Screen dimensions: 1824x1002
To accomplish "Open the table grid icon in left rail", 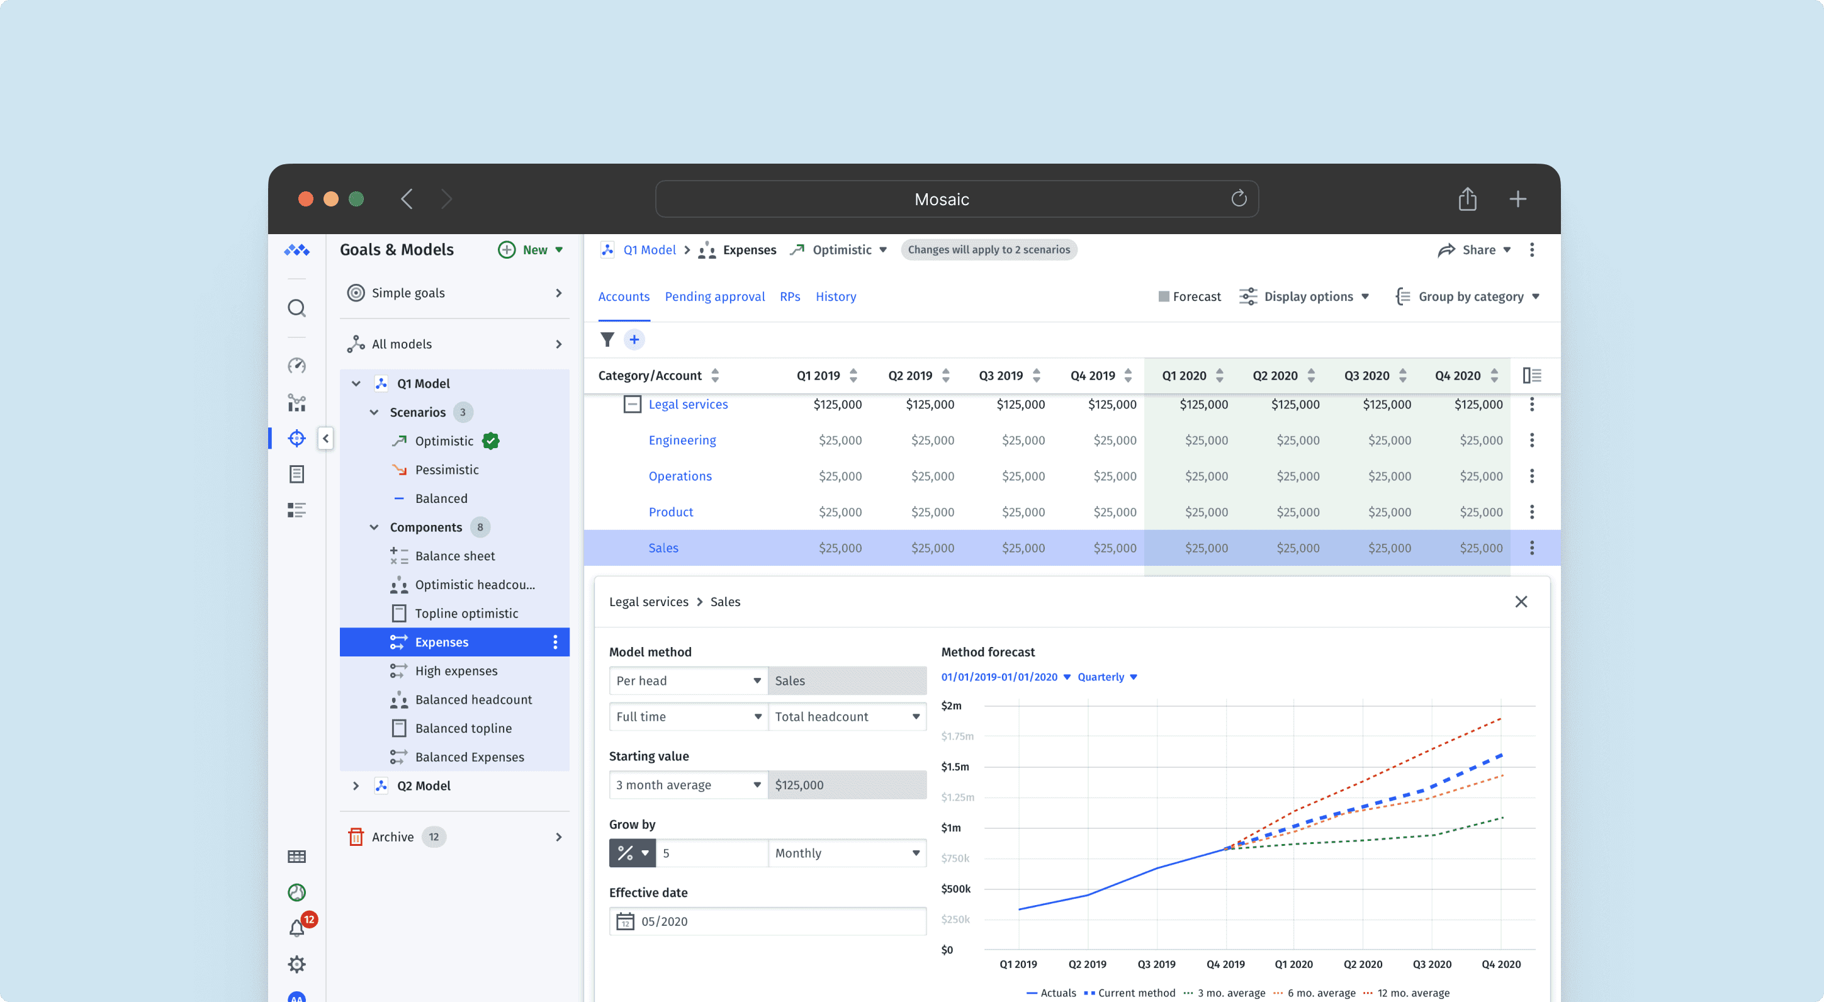I will click(x=296, y=857).
